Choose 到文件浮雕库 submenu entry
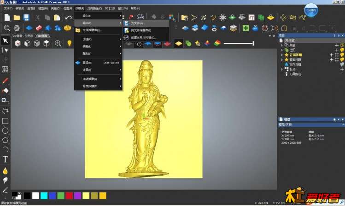This screenshot has height=206, width=345. click(146, 30)
